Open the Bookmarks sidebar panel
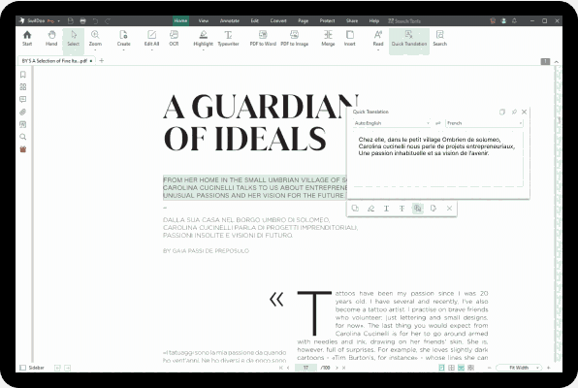This screenshot has height=388, width=578. (x=23, y=75)
